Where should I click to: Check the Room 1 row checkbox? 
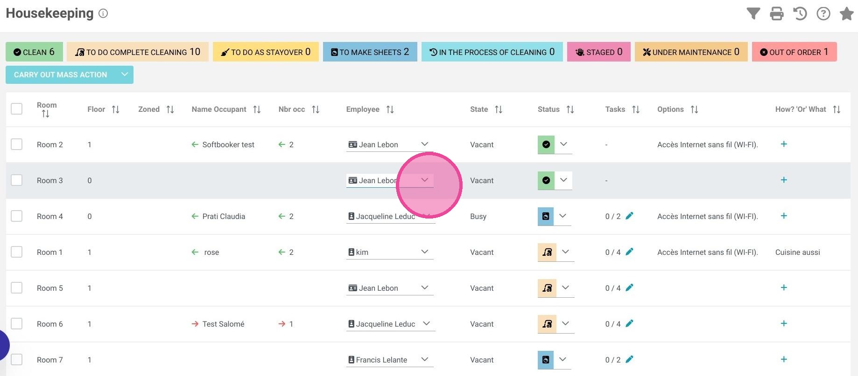point(16,252)
